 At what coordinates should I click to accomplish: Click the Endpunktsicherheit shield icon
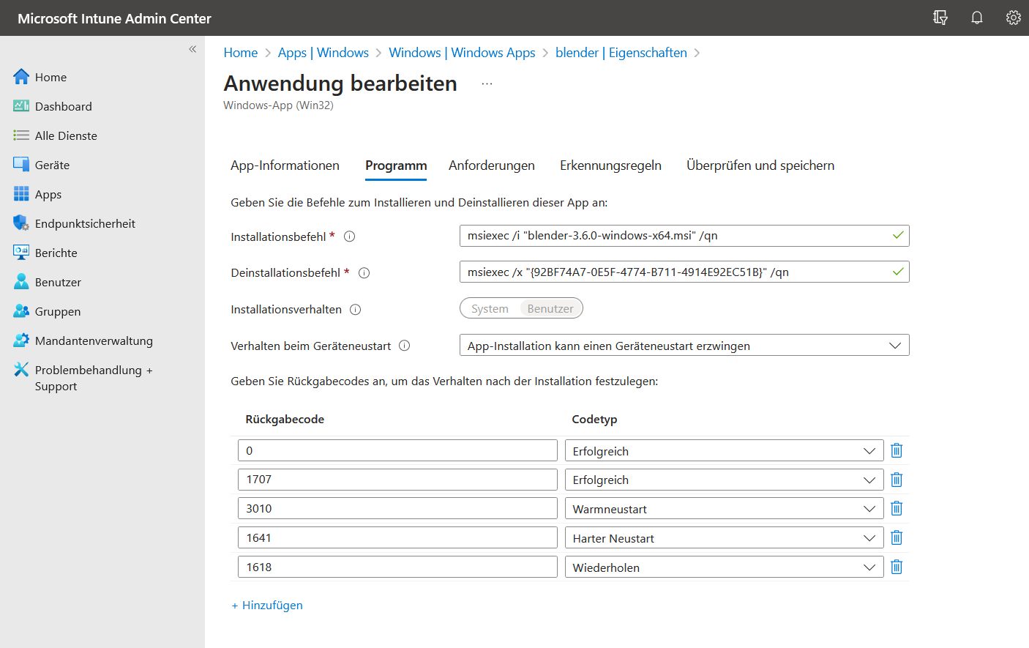tap(21, 223)
